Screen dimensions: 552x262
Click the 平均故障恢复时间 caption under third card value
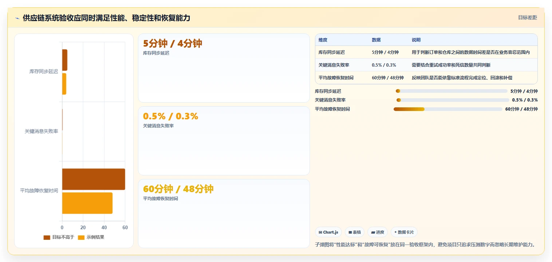(x=161, y=199)
